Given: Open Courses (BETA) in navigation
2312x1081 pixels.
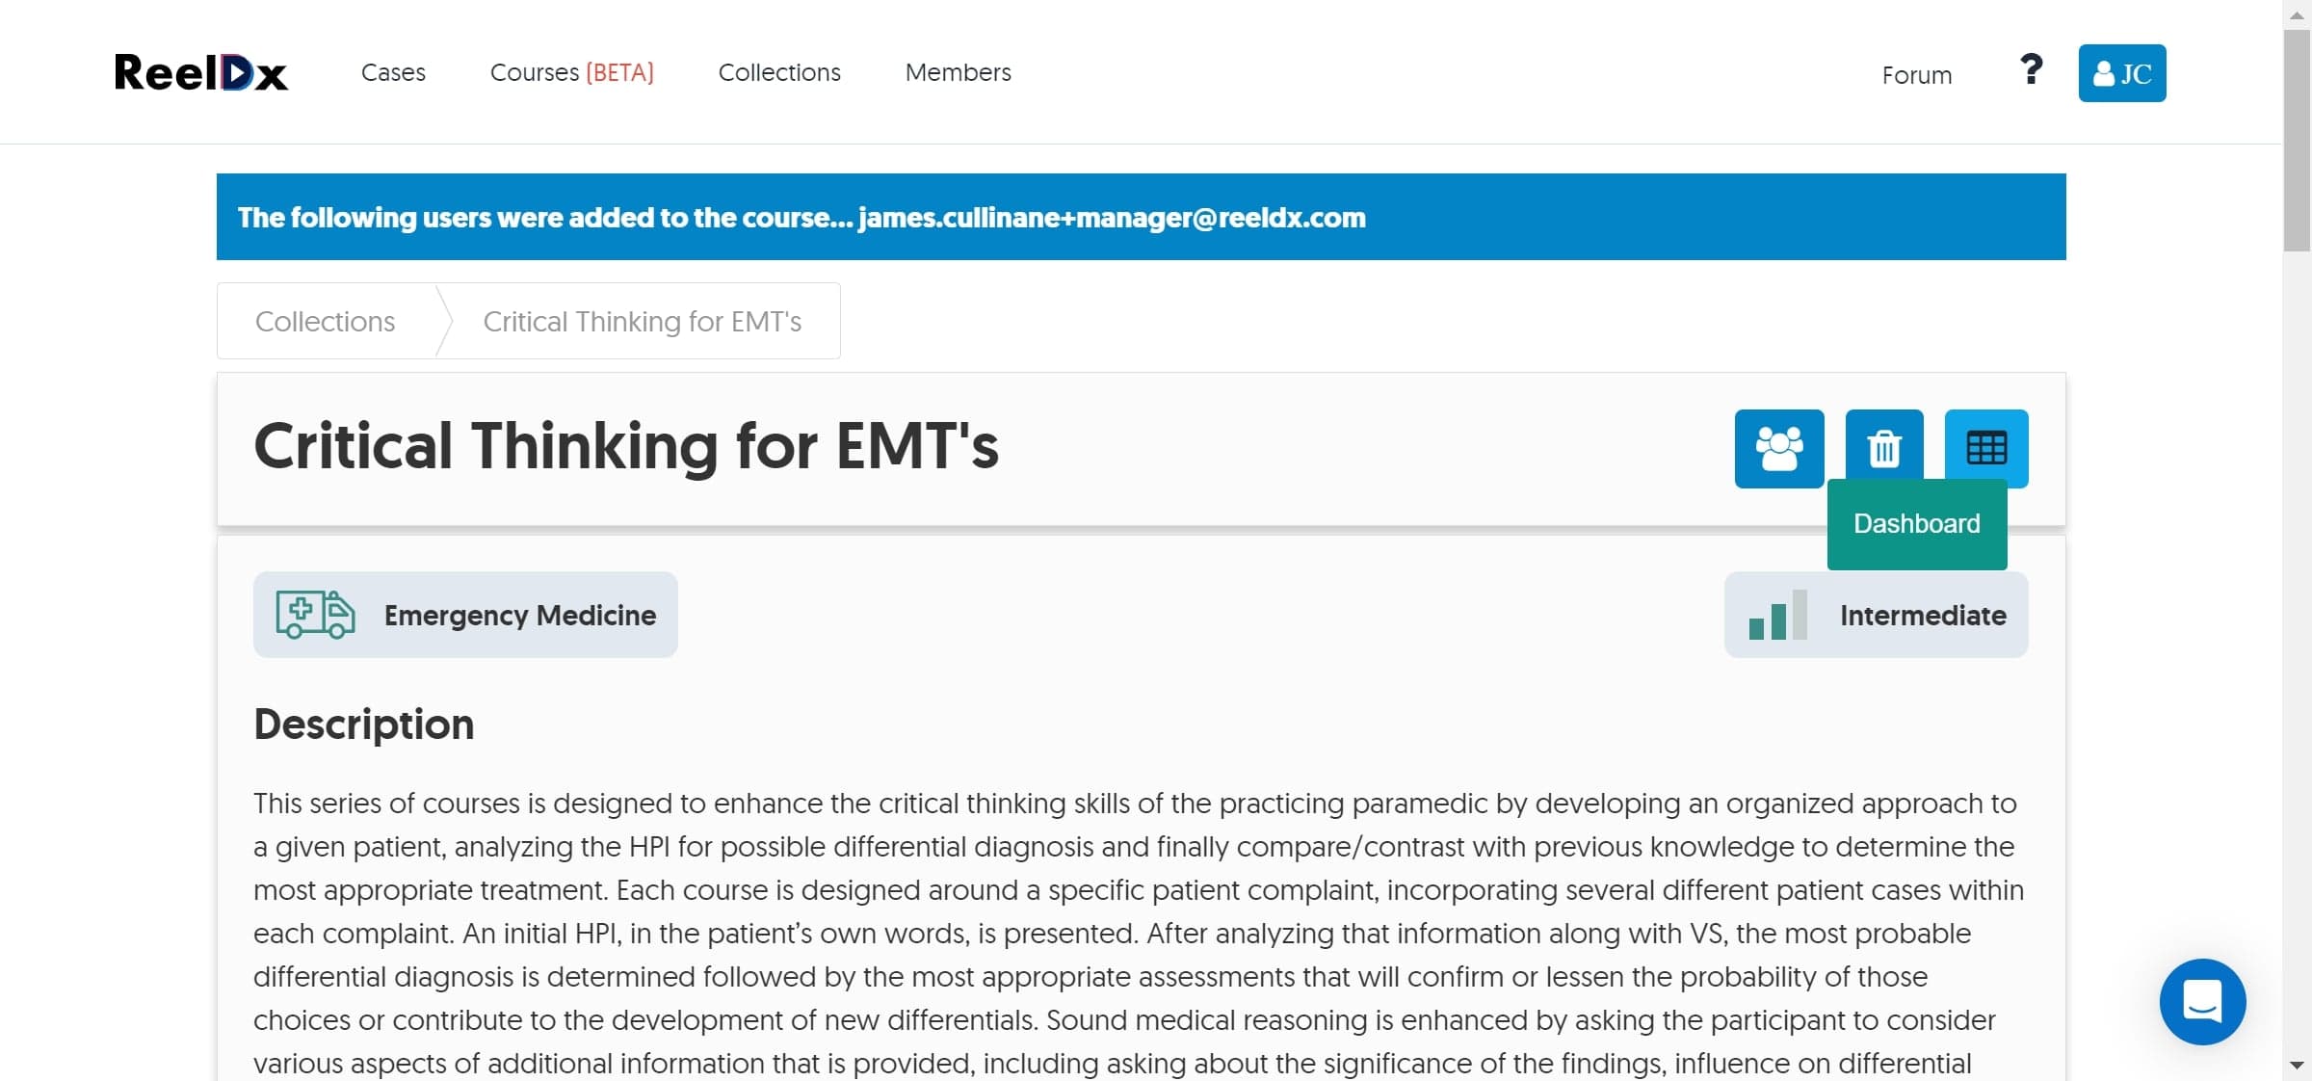Looking at the screenshot, I should click(572, 72).
